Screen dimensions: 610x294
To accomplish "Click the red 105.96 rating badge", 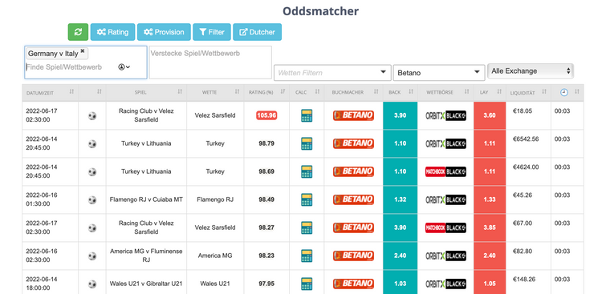I will point(266,115).
